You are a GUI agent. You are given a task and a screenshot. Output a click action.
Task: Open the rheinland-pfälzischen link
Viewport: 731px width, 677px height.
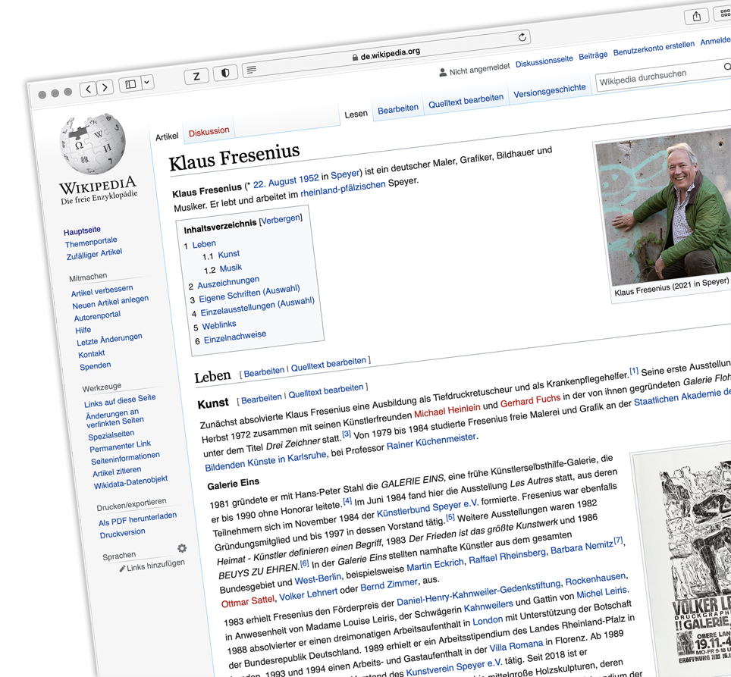coord(343,189)
